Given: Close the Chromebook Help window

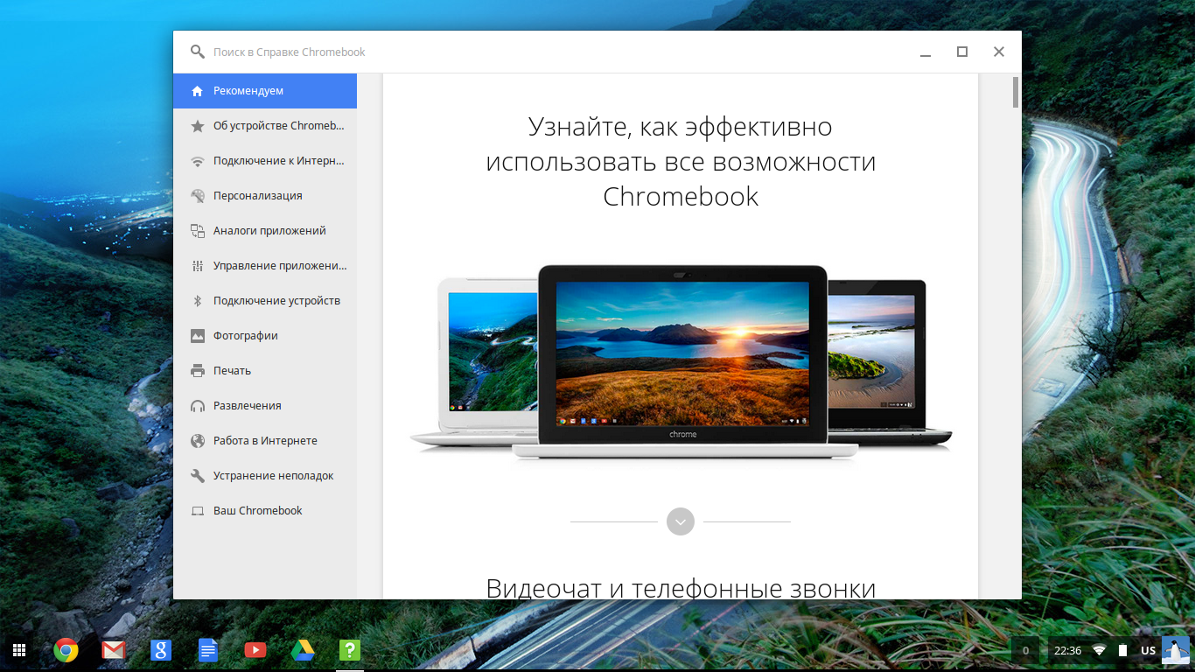Looking at the screenshot, I should (x=999, y=52).
